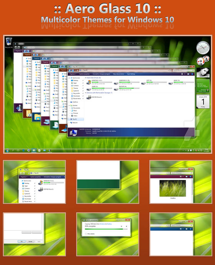The height and width of the screenshot is (265, 215).
Task: Collapse the Libraries tree node
Action: (x=69, y=105)
